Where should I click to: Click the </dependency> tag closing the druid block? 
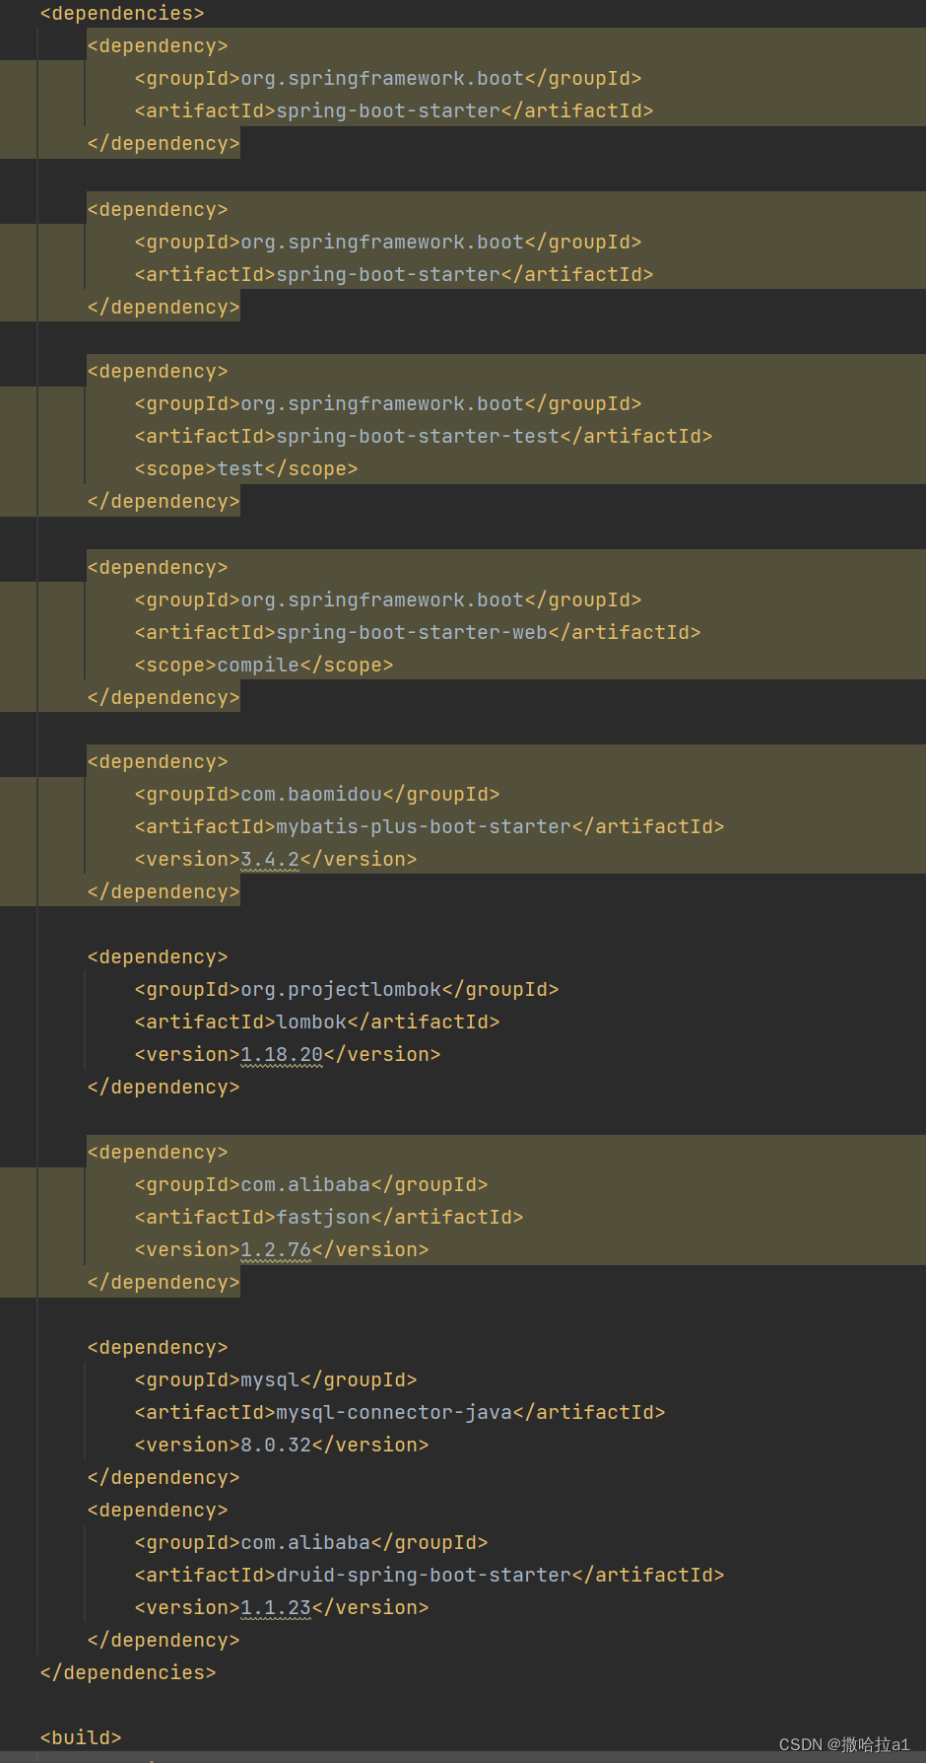(x=164, y=1641)
